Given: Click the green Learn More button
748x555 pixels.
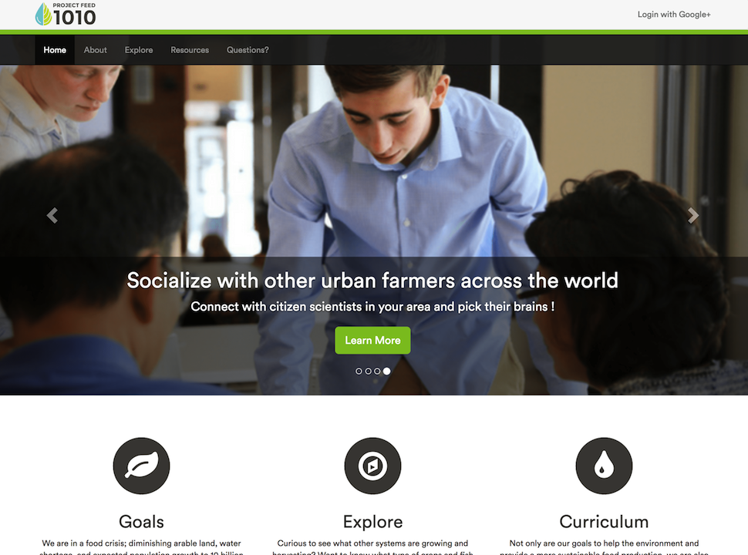Looking at the screenshot, I should point(372,341).
